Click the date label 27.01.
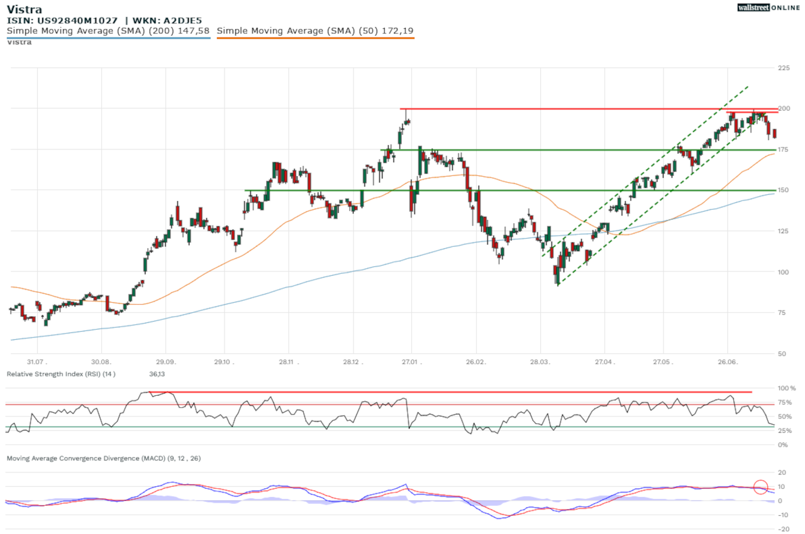 tap(411, 362)
